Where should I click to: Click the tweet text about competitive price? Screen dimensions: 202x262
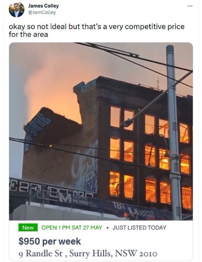(x=96, y=30)
